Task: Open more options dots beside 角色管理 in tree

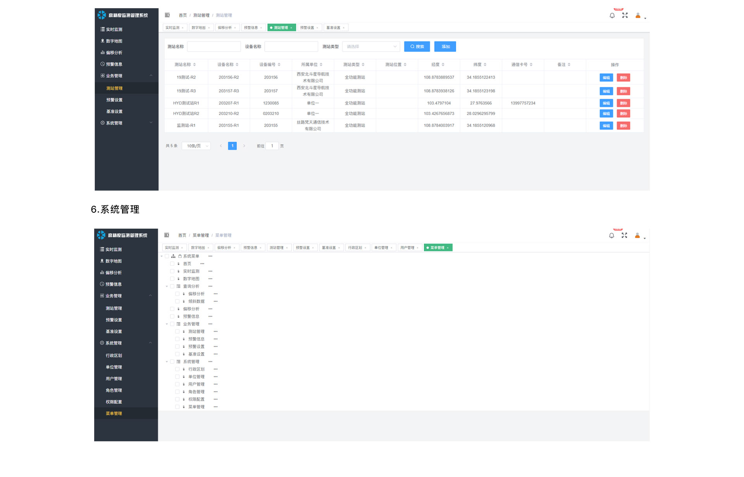Action: (x=215, y=392)
